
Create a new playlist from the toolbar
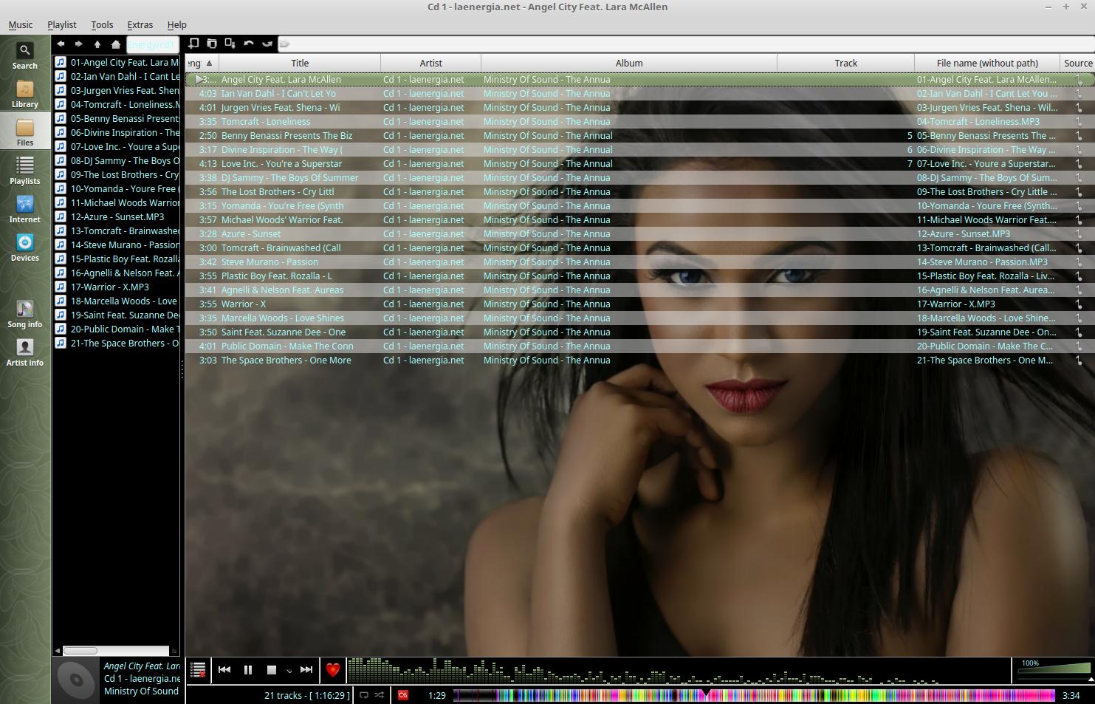193,44
